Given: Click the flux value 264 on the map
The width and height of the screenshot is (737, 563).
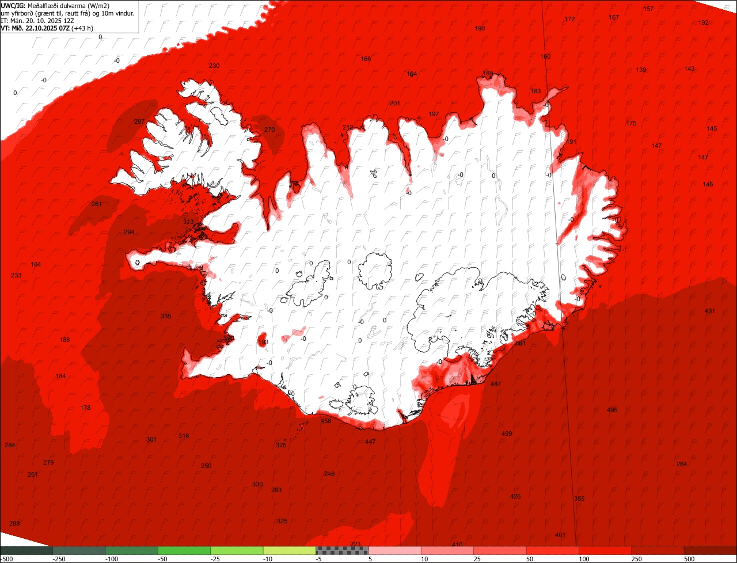Looking at the screenshot, I should click(x=682, y=464).
